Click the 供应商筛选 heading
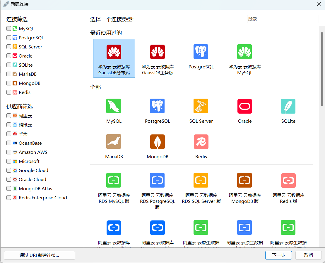 [20, 107]
